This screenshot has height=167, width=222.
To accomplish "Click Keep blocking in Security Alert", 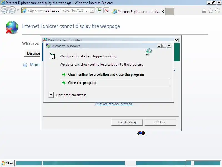I will pyautogui.click(x=127, y=122).
